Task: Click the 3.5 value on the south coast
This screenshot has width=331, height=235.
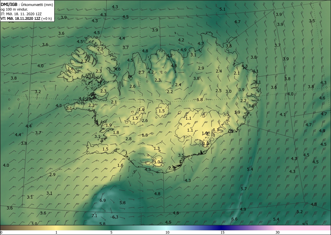Action: [181, 155]
